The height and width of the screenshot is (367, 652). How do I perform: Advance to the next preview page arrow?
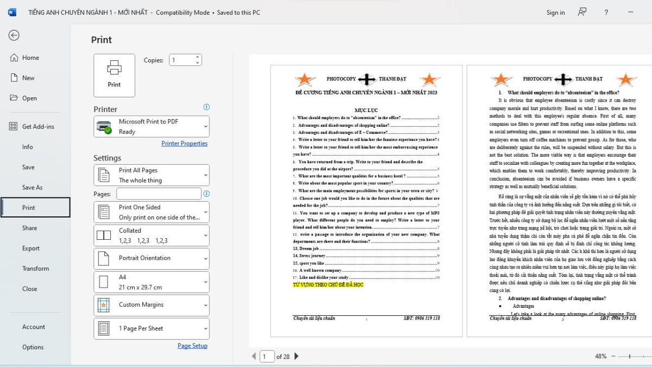[x=296, y=356]
